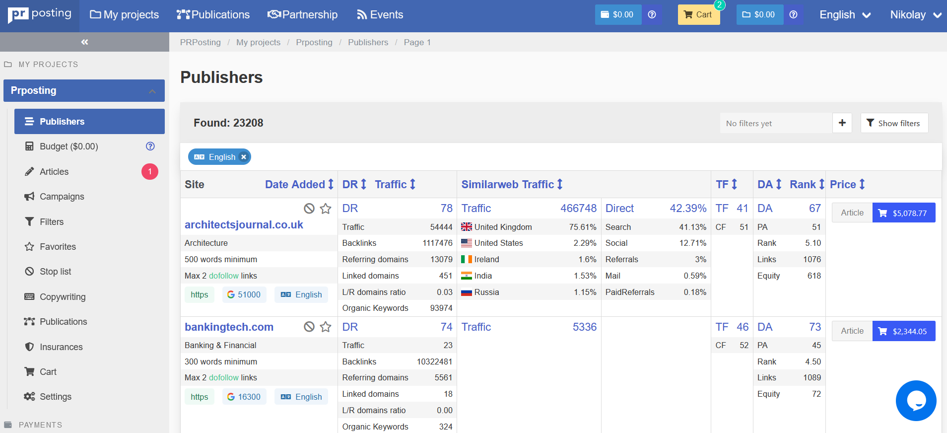Click the wallet $0.00 balance button
The width and height of the screenshot is (947, 433).
point(618,14)
